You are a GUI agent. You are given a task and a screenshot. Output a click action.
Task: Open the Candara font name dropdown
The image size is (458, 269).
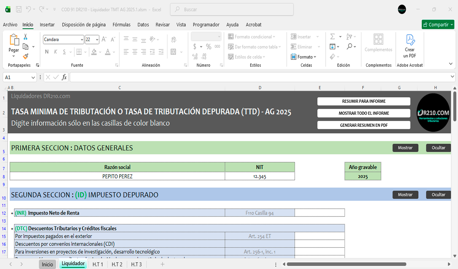click(x=82, y=40)
